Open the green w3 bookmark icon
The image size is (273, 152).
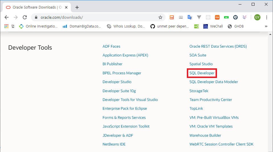coord(197,26)
